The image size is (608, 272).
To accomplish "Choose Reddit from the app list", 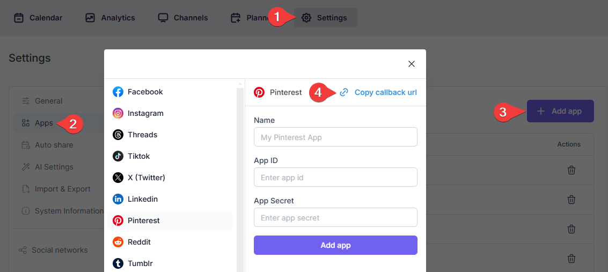I will [x=170, y=242].
